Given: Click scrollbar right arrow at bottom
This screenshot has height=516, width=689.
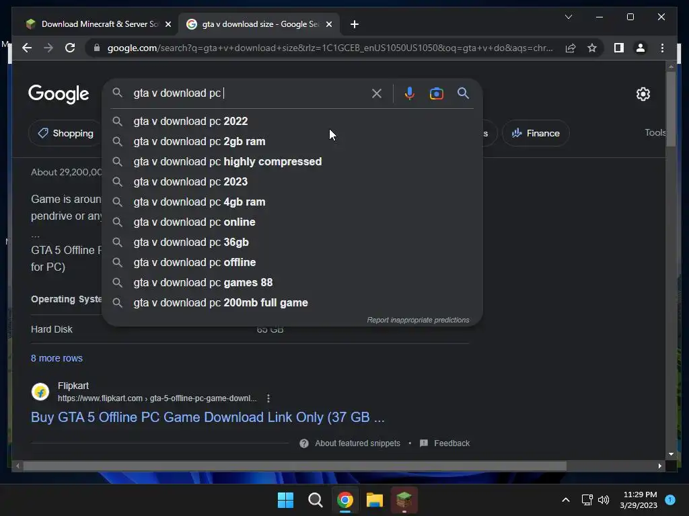Looking at the screenshot, I should [x=659, y=466].
